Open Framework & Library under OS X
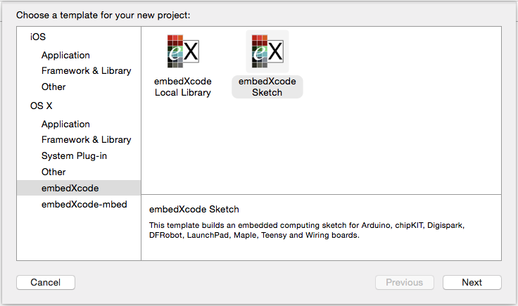This screenshot has width=518, height=306. pos(87,139)
